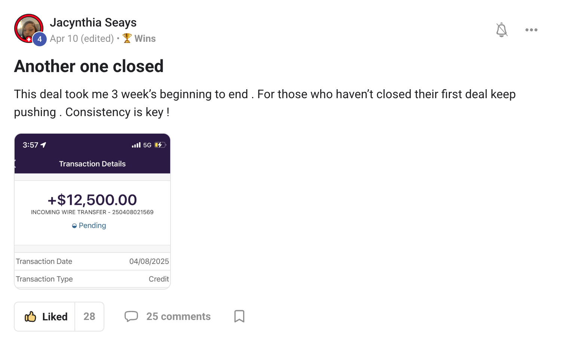Screen dimensions: 561x342
Task: Mute notifications with the bell icon
Action: (x=502, y=30)
